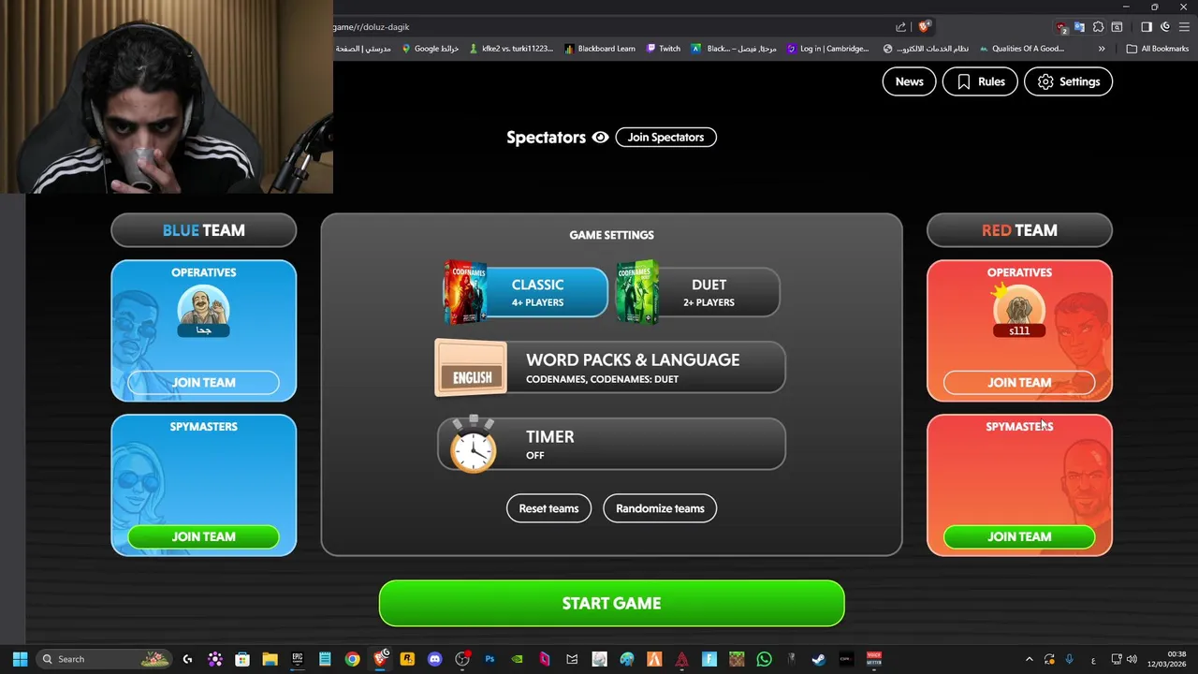This screenshot has height=674, width=1198.
Task: Click the taskbar Search box
Action: [x=105, y=659]
